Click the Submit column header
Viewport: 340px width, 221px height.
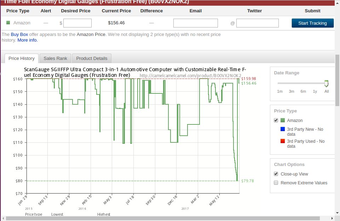click(312, 11)
